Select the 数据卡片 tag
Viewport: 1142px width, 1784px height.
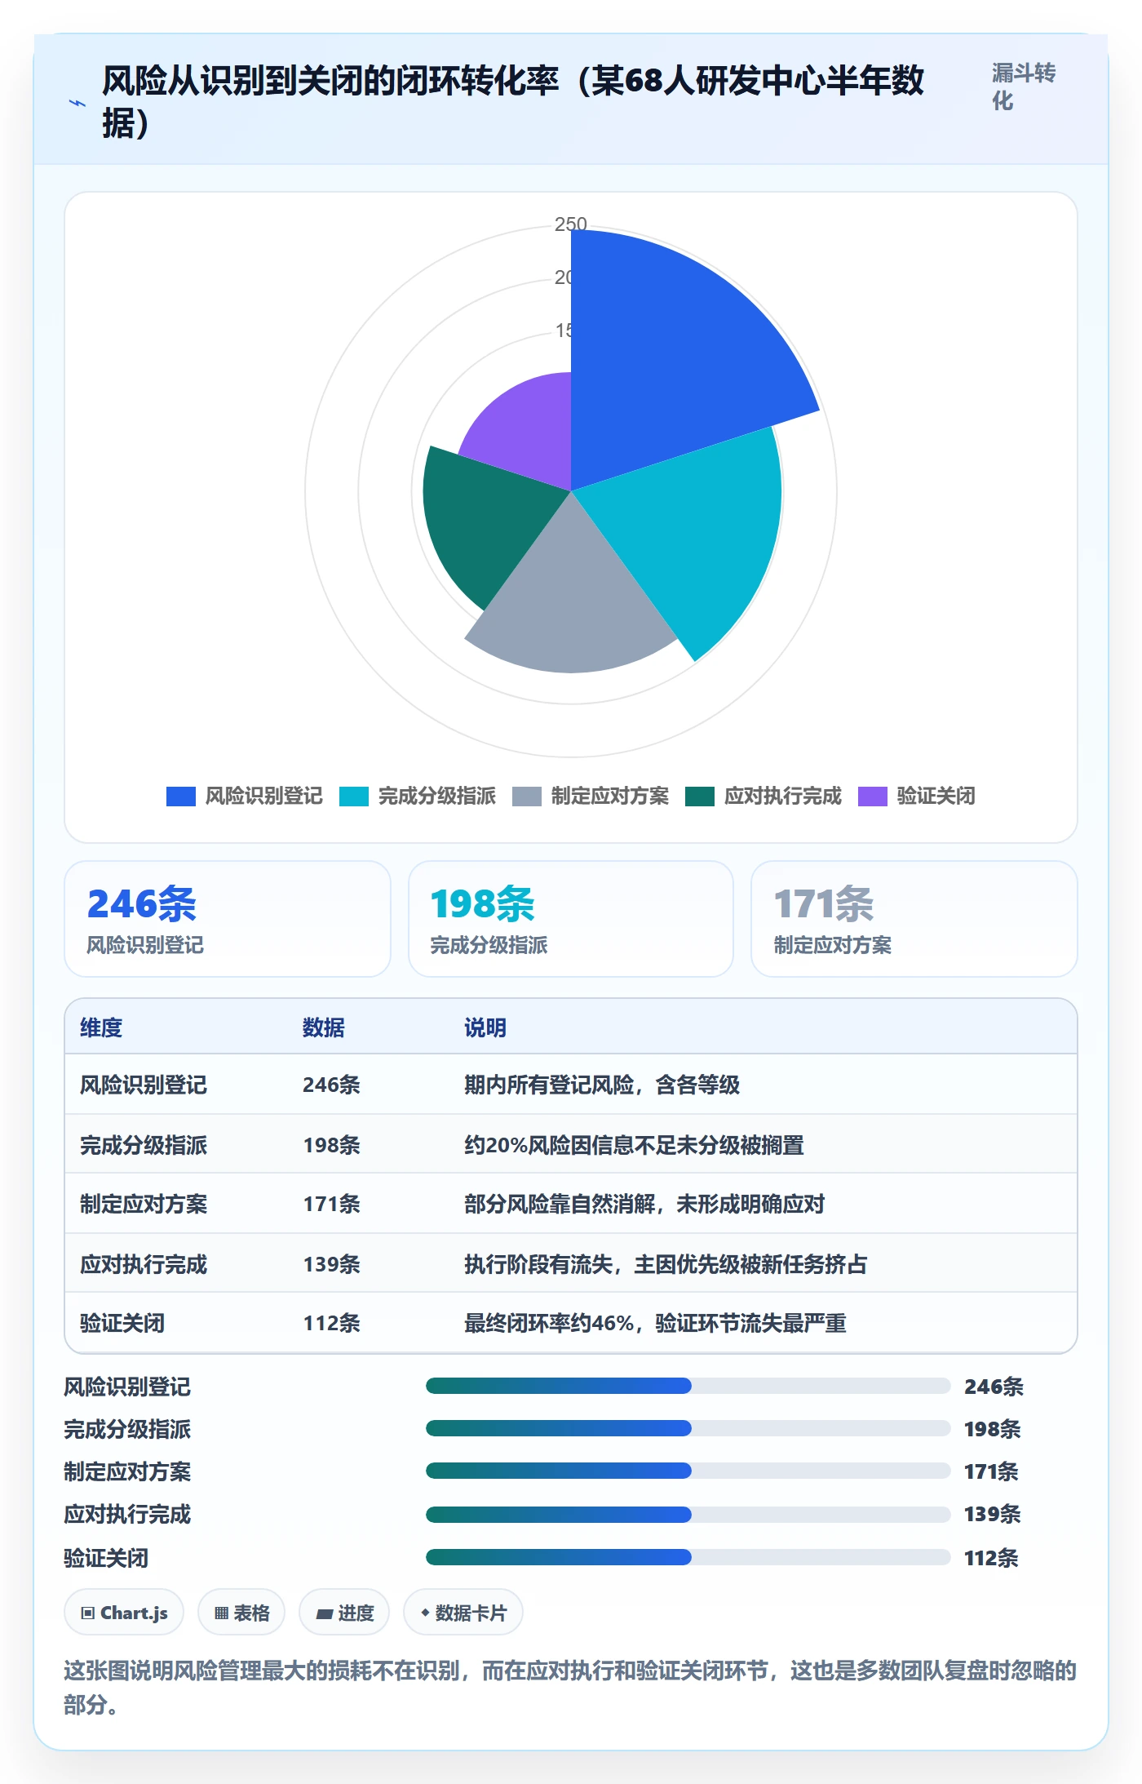pos(463,1613)
